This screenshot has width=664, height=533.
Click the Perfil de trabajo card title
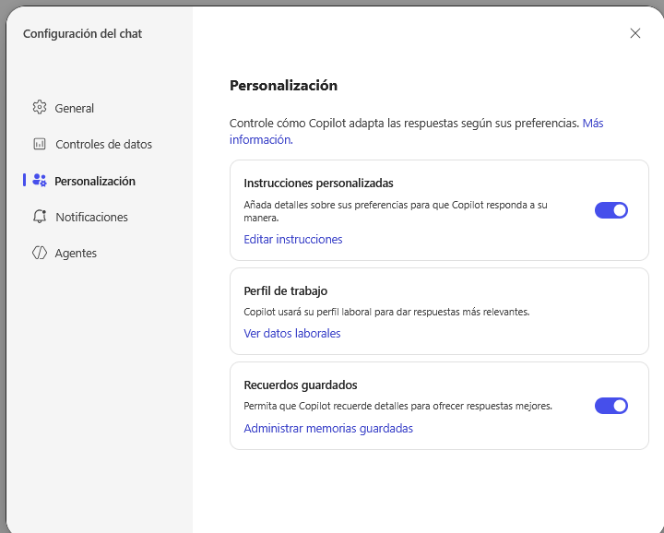tap(285, 290)
